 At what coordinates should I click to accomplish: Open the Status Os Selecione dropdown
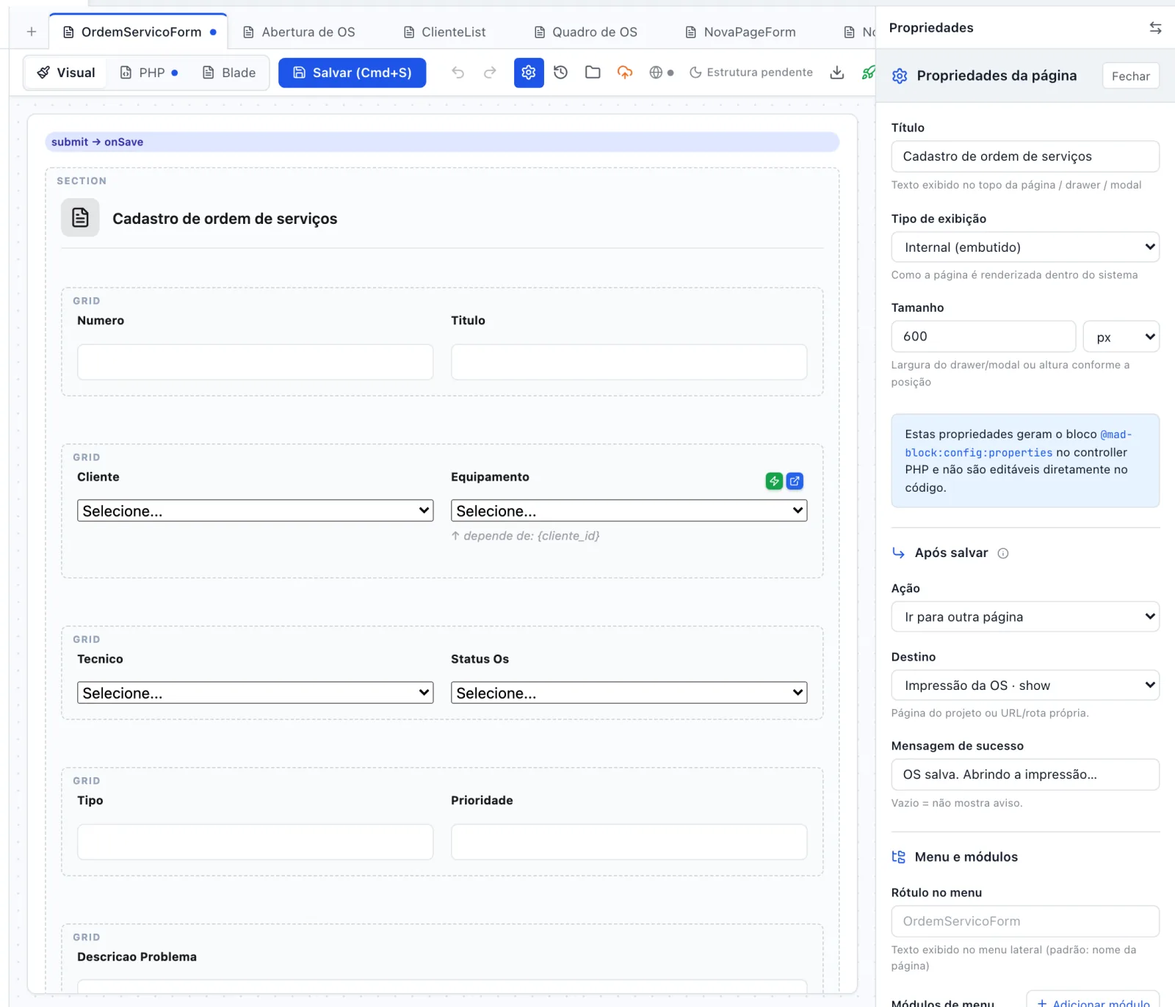(629, 693)
